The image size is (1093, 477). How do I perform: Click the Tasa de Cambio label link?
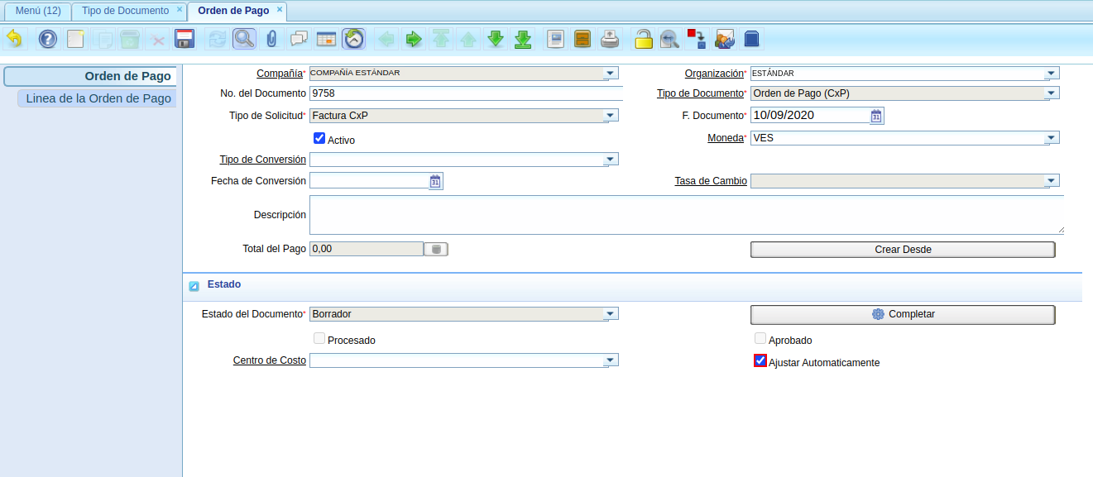tap(711, 180)
